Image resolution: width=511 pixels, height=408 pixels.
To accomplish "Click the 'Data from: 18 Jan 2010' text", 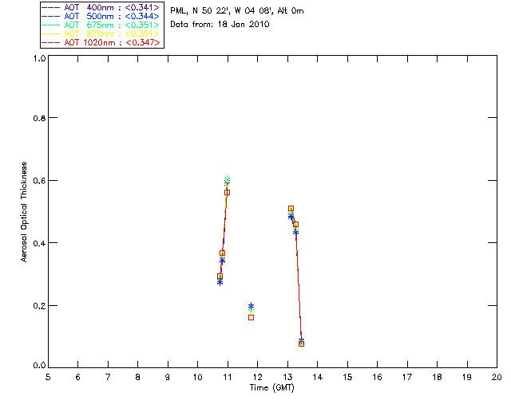I will click(x=220, y=24).
